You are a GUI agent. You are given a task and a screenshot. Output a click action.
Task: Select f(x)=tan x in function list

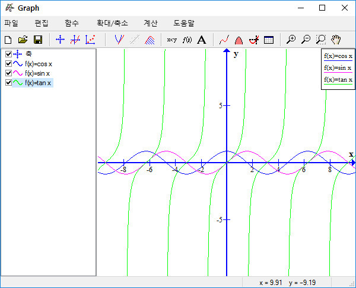38,83
